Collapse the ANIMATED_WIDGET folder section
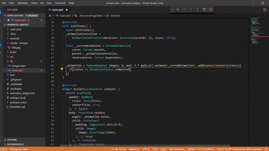The width and height of the screenshot is (269, 151). point(5,25)
